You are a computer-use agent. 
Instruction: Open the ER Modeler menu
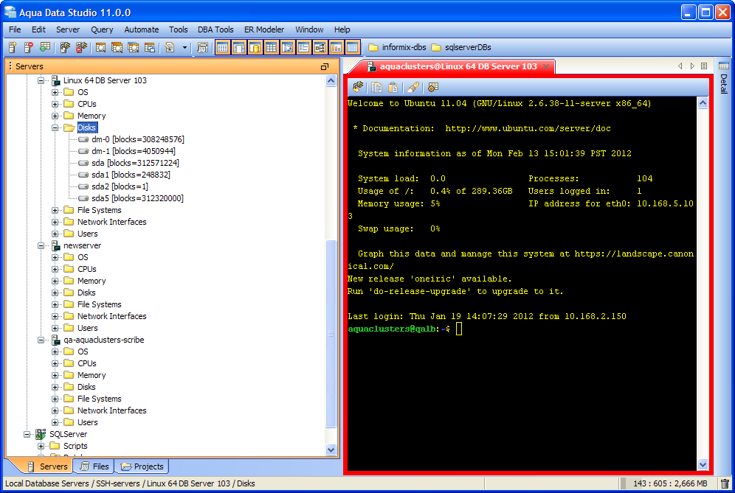pyautogui.click(x=264, y=29)
